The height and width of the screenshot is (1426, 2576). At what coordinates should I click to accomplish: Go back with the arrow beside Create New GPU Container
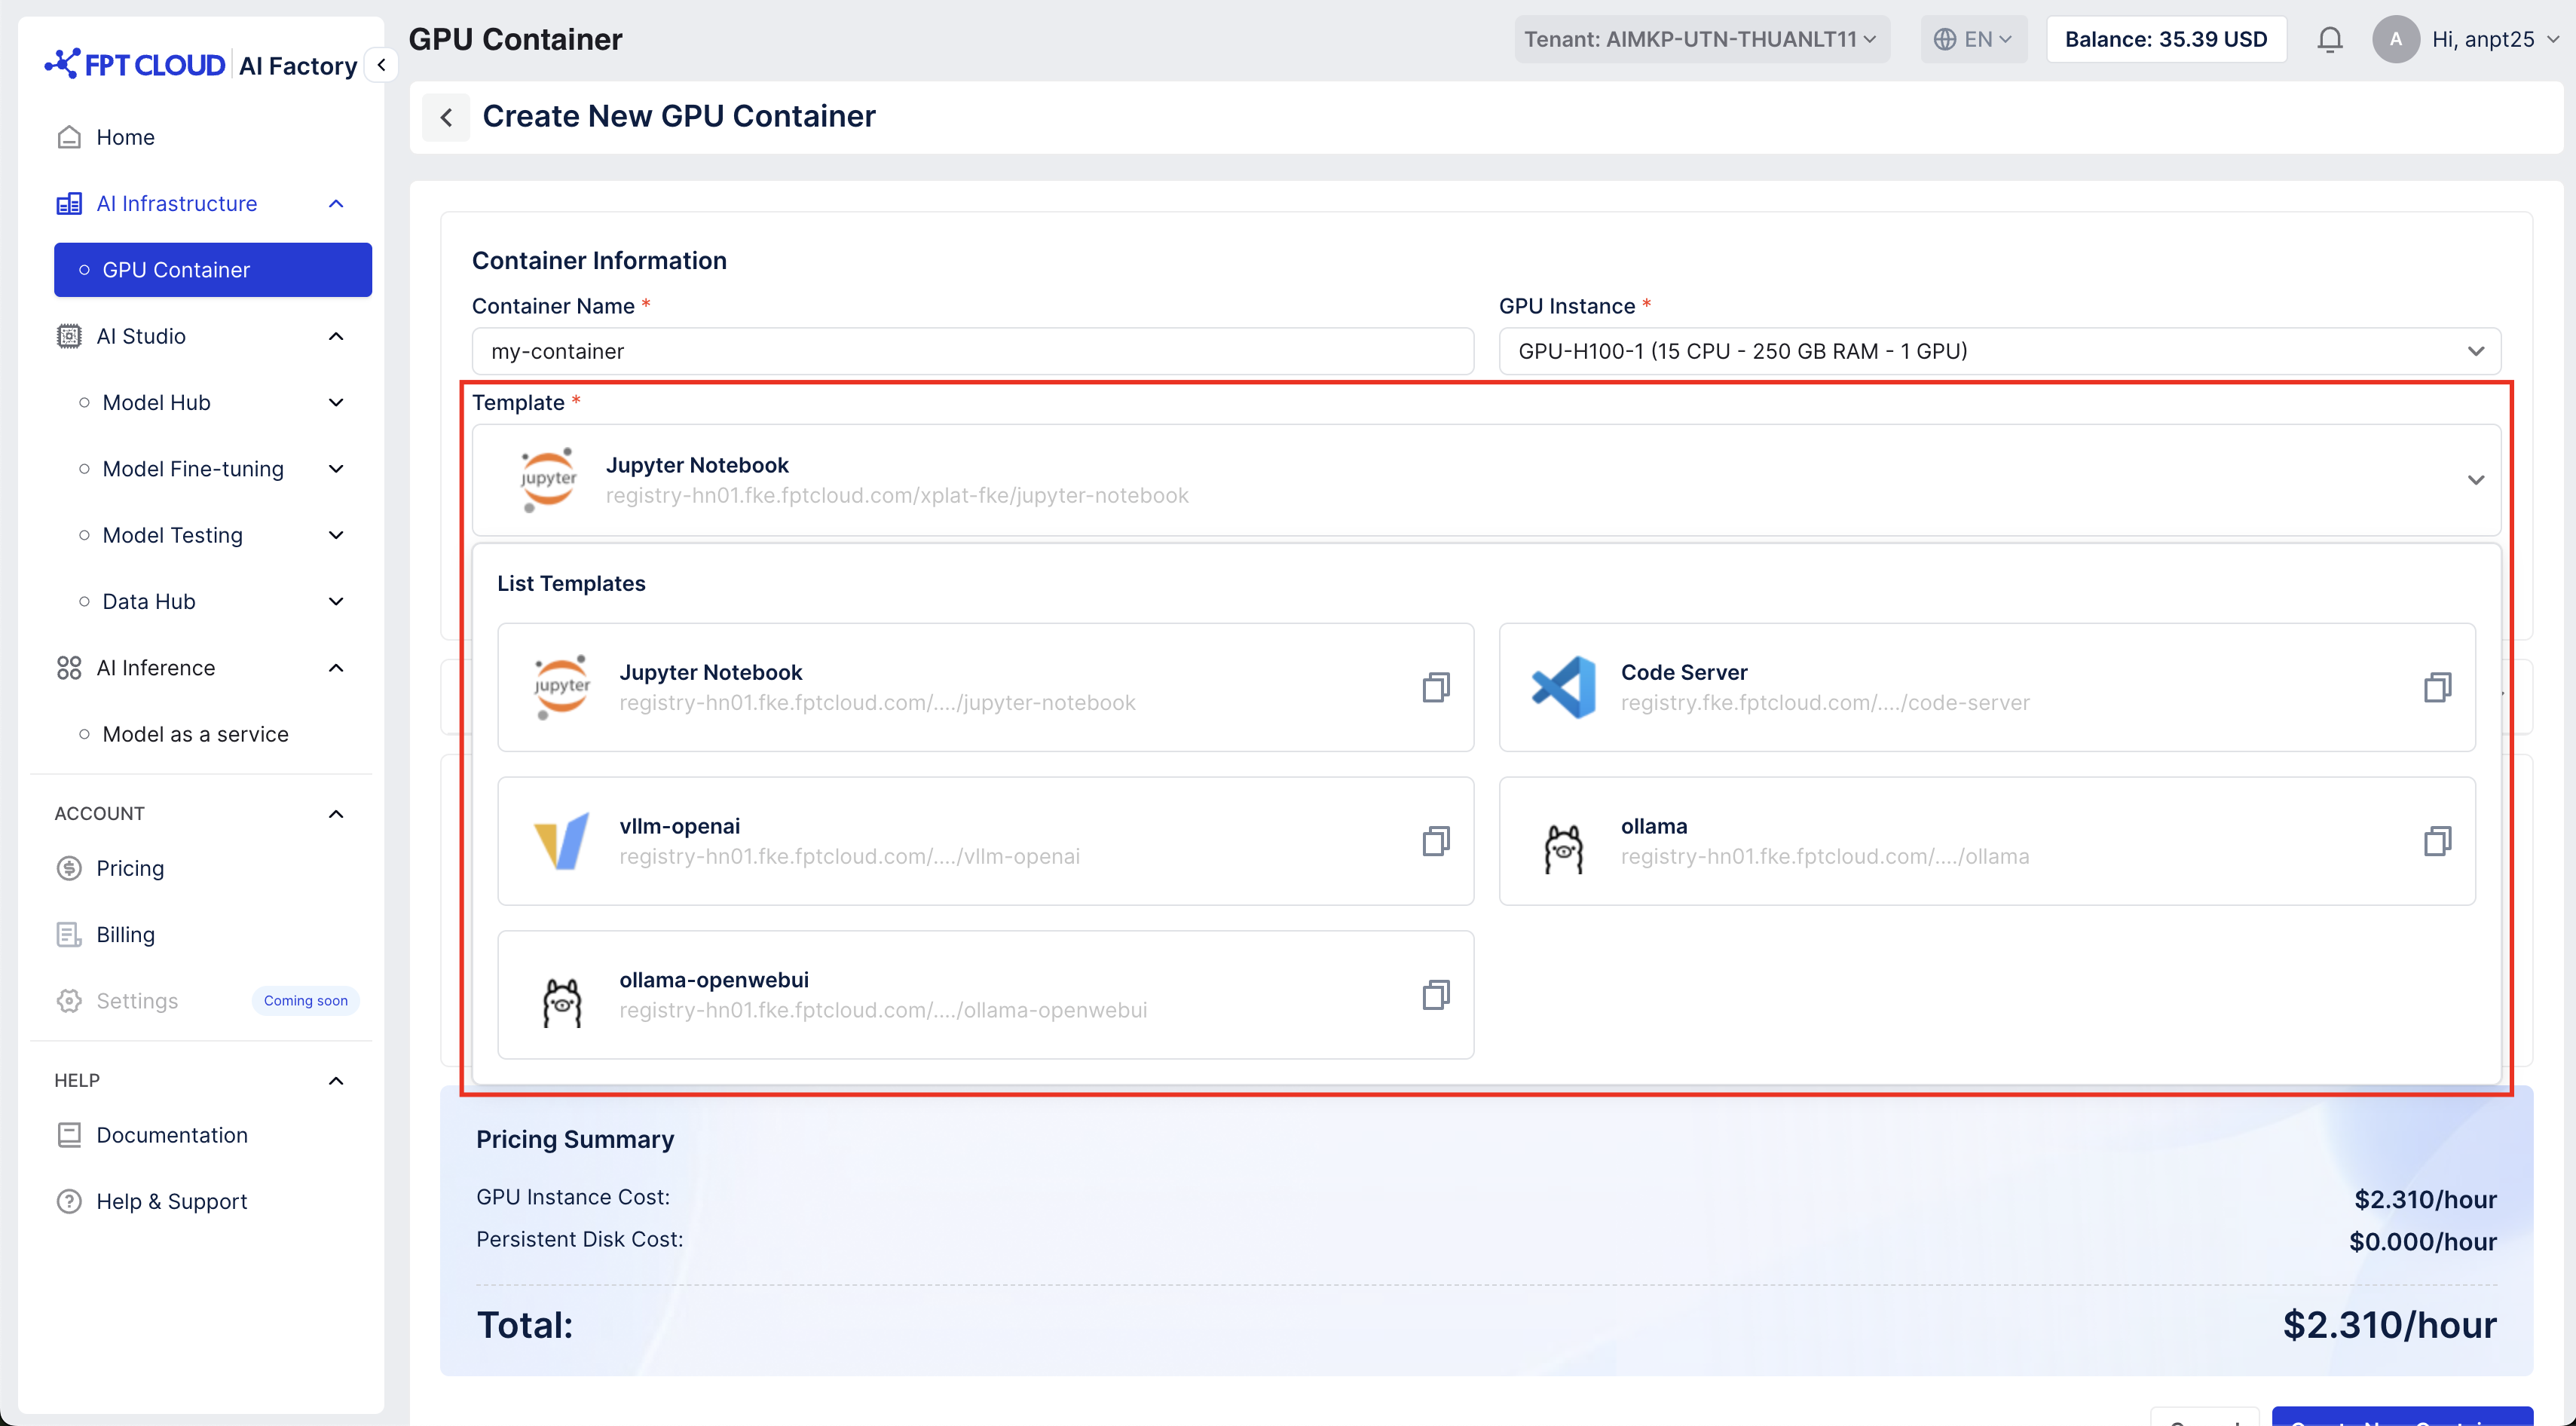point(446,117)
